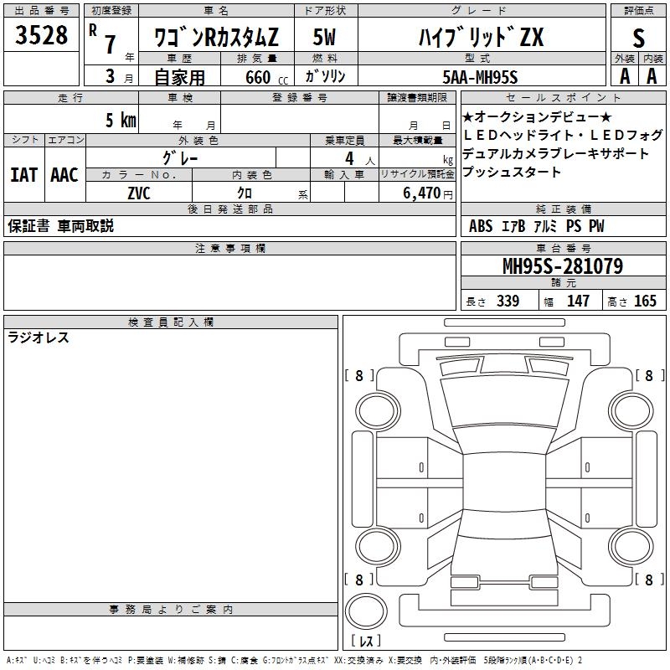Click registration month 3
670x670 pixels.
point(111,76)
